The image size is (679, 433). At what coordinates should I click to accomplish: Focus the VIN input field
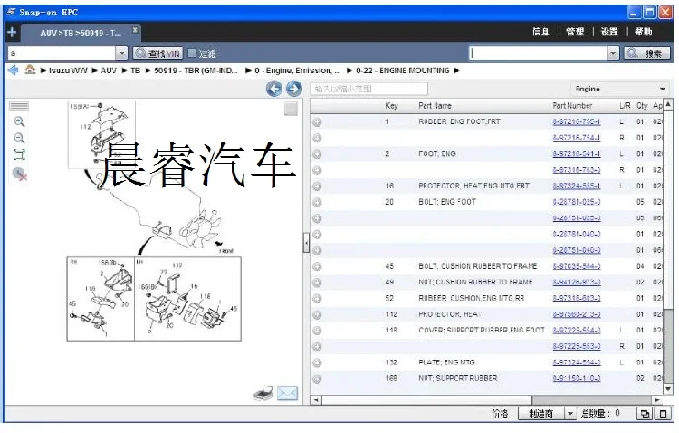(x=62, y=53)
